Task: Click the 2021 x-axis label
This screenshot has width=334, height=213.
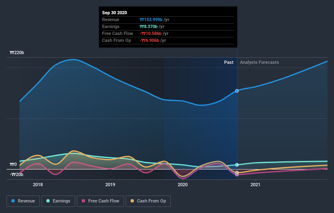Action: [255, 185]
